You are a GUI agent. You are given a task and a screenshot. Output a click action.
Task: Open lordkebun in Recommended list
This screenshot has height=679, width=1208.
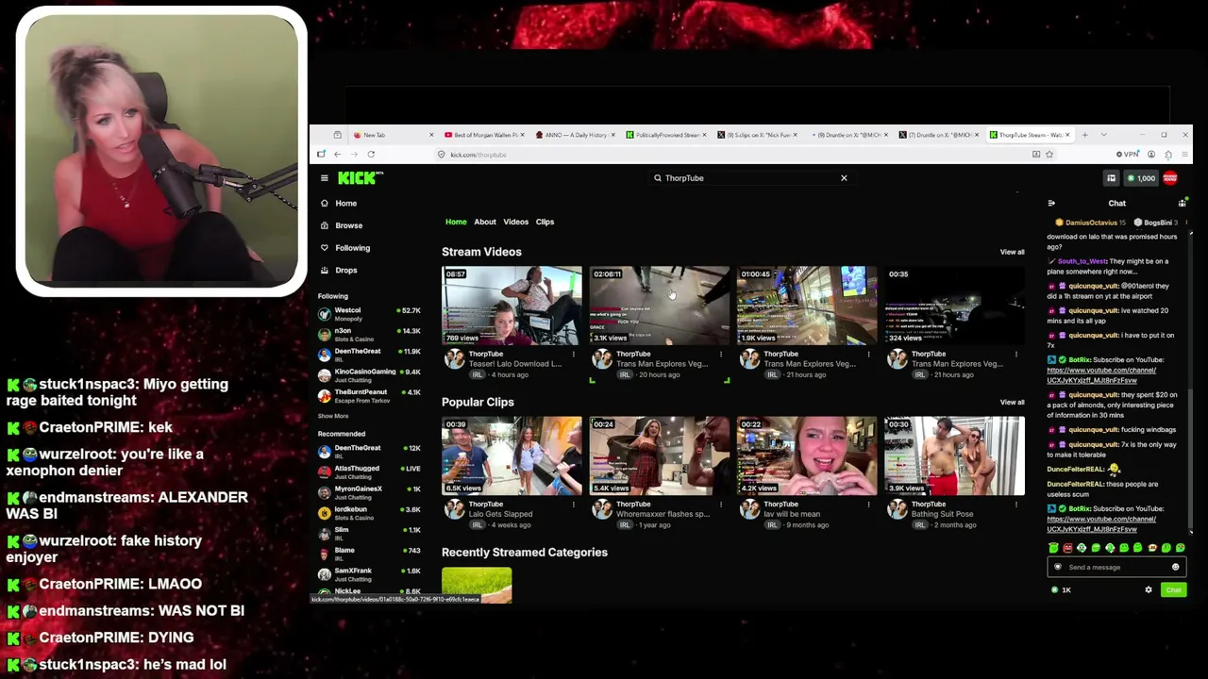(x=369, y=513)
